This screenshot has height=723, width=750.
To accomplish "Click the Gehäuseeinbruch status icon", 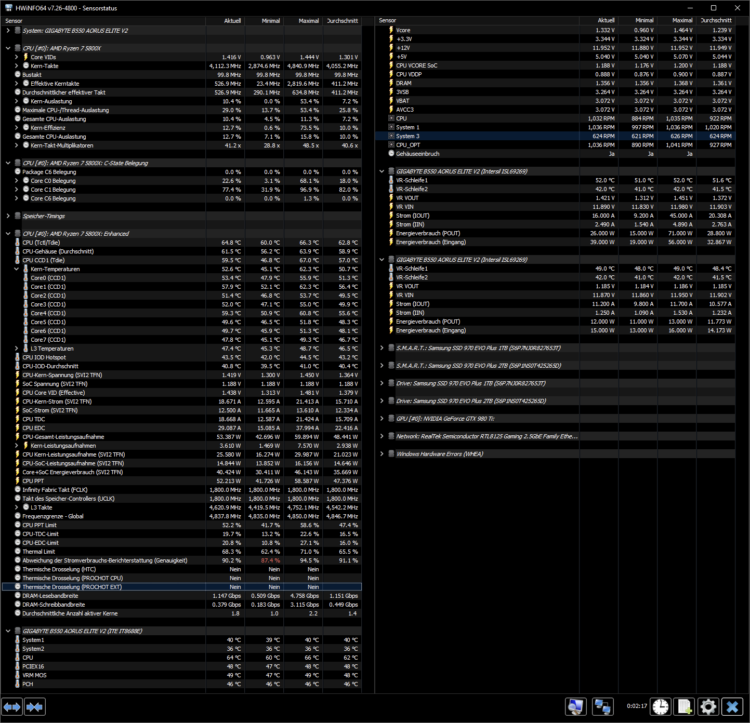I will pyautogui.click(x=391, y=154).
